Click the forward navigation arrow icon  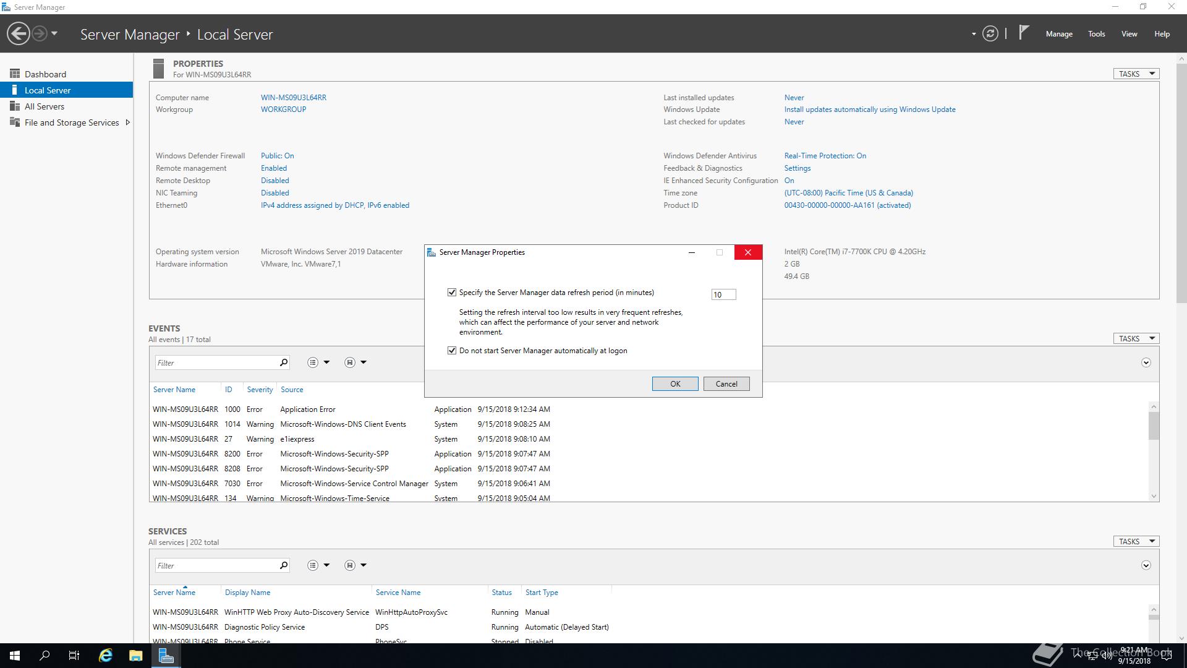(x=39, y=33)
